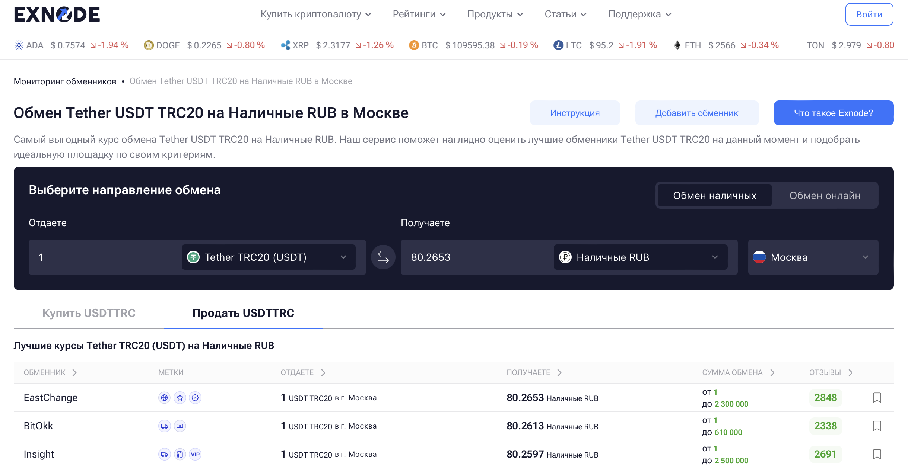The image size is (908, 468).
Task: Click the star badge on EastChange row
Action: pos(180,397)
